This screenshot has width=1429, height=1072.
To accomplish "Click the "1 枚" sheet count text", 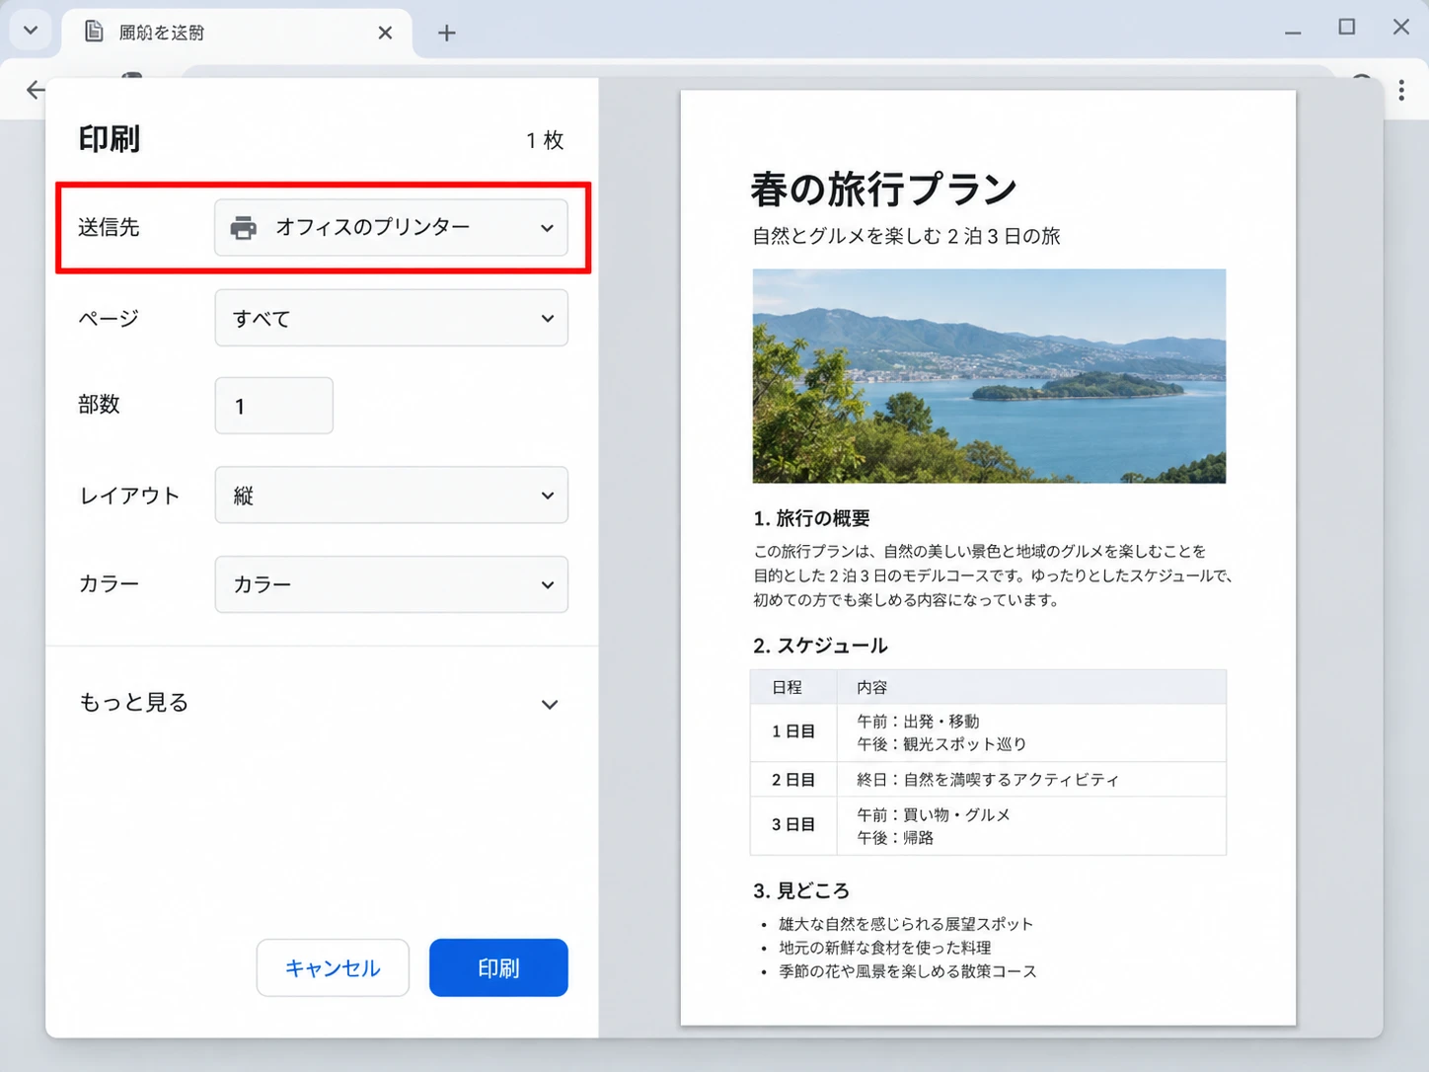I will [x=545, y=140].
